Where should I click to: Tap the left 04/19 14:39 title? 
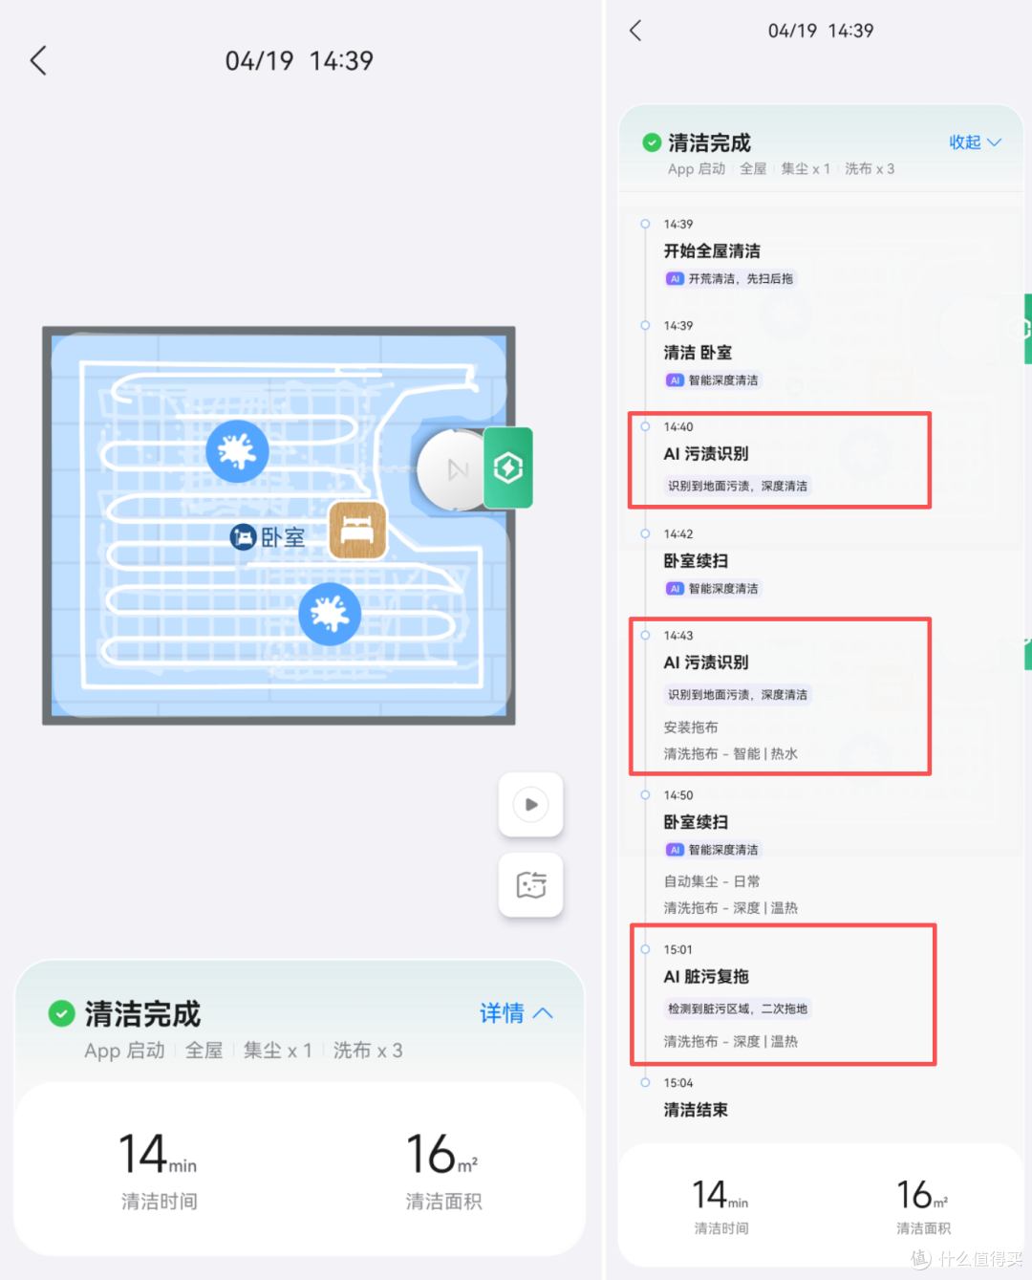coord(299,61)
